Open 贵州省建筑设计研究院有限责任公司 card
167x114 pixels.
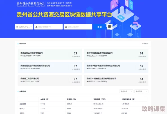tap(50, 67)
